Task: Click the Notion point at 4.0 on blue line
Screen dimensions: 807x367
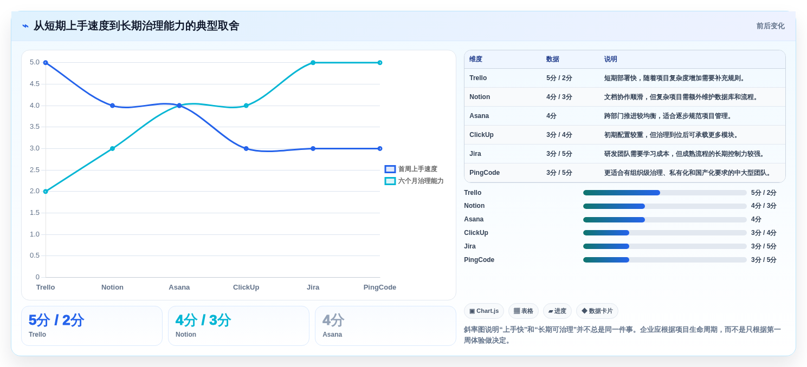Action: (x=112, y=106)
